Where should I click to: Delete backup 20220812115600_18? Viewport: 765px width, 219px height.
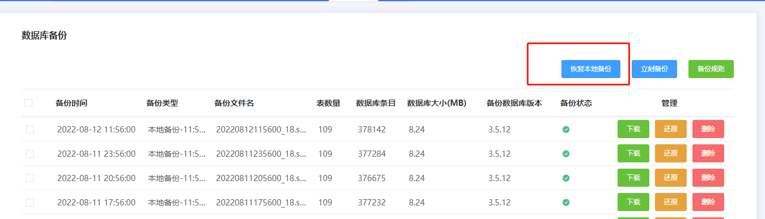coord(708,129)
